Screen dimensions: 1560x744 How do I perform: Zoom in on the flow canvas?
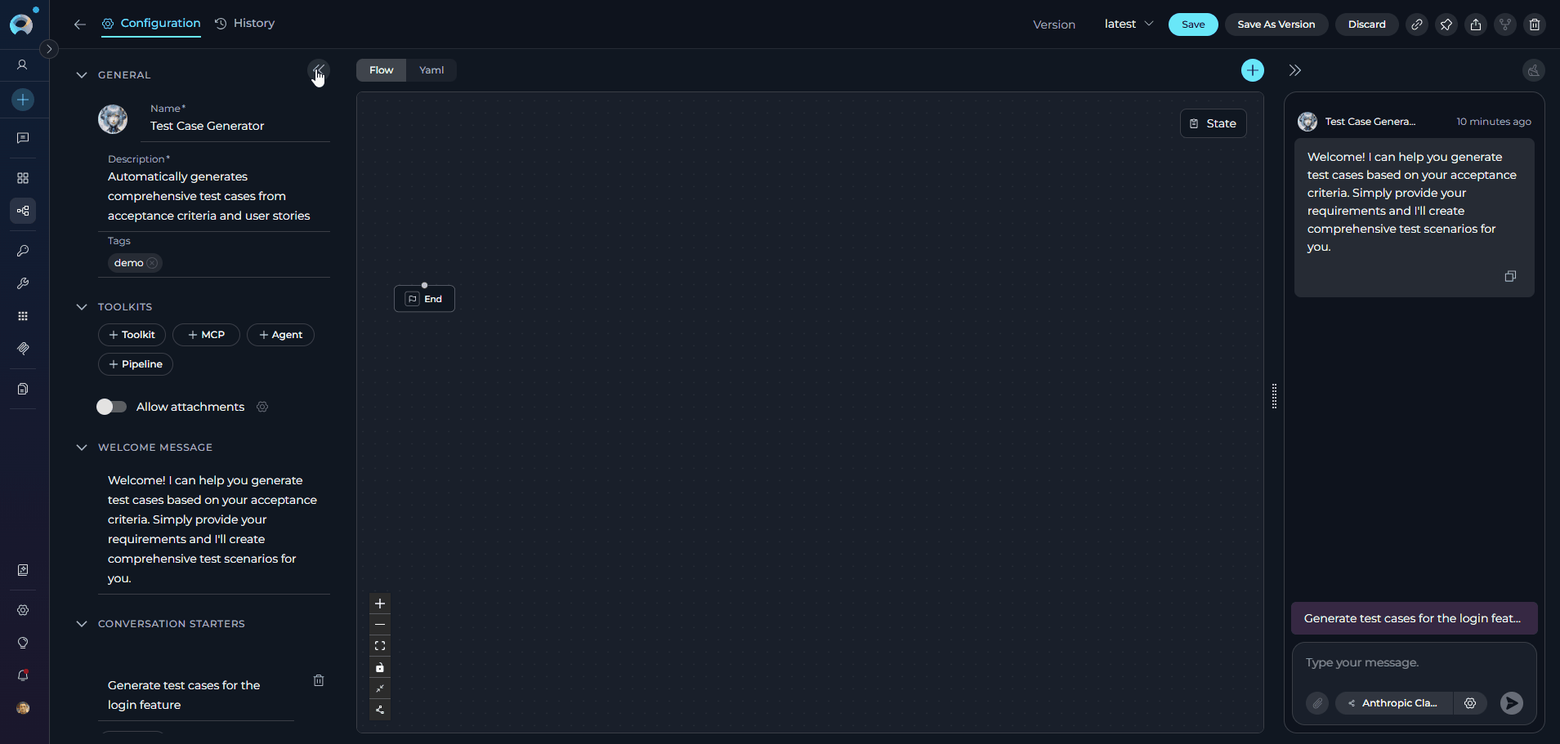380,604
